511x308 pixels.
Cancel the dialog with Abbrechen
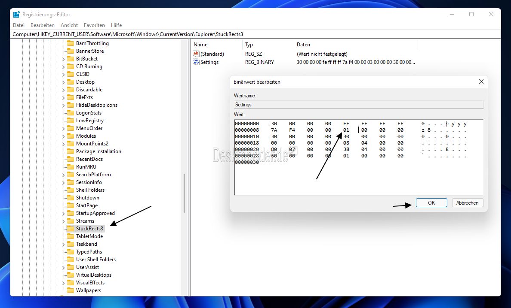467,203
